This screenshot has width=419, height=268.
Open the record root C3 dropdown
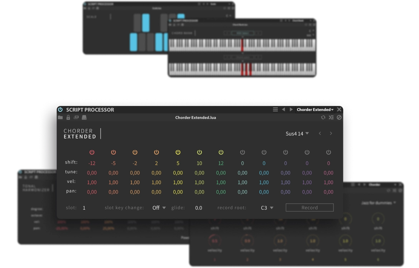click(267, 208)
